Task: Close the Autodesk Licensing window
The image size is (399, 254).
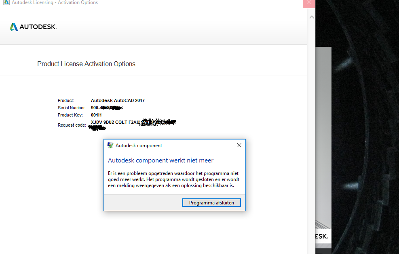Action: [x=309, y=3]
